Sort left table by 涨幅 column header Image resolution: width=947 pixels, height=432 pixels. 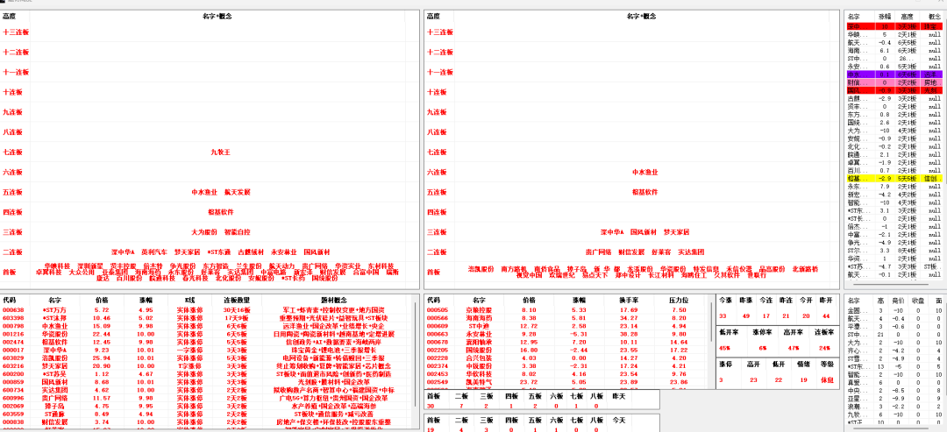point(146,300)
